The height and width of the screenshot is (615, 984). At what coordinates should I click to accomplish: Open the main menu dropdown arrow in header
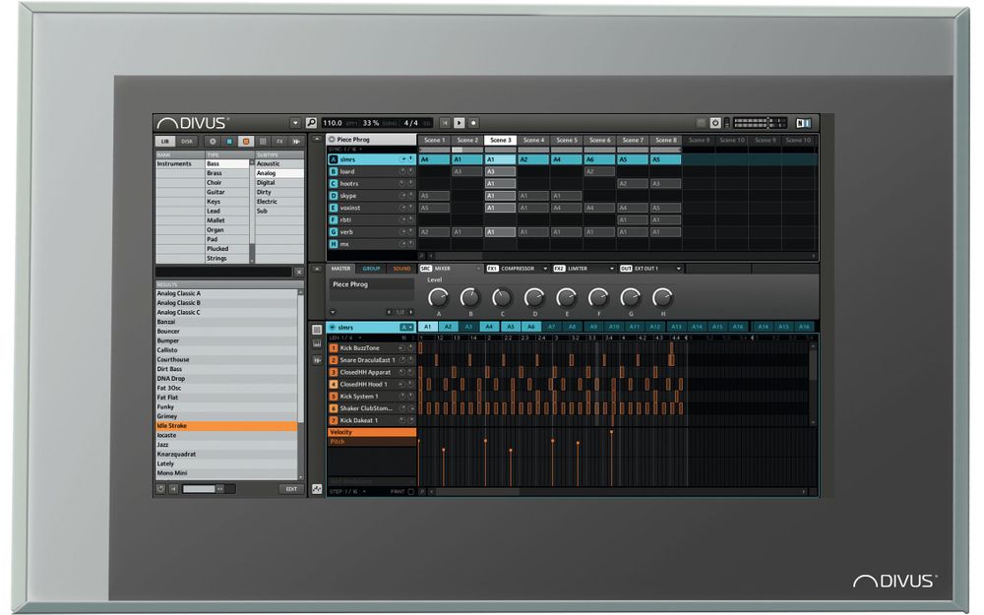[x=295, y=123]
